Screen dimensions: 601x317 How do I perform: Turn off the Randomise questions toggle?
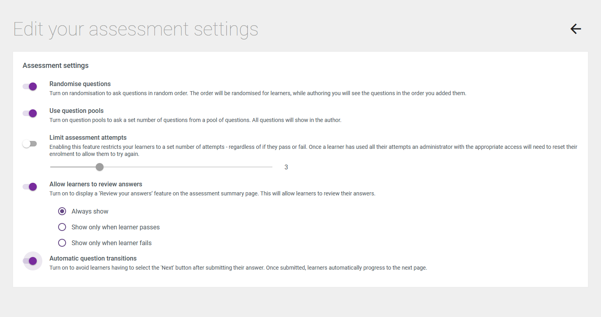coord(30,86)
